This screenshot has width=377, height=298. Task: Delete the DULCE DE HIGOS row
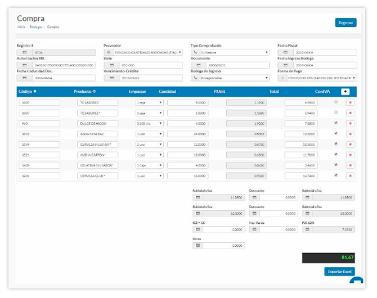pyautogui.click(x=350, y=123)
